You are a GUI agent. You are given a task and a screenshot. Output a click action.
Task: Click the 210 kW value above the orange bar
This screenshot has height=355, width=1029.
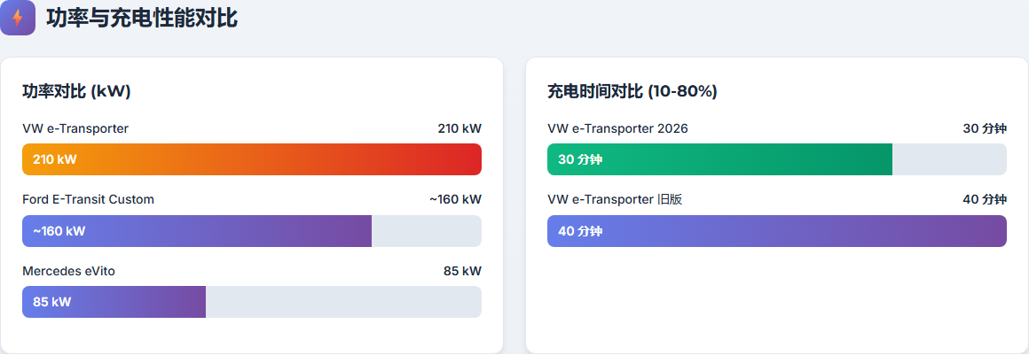coord(460,128)
